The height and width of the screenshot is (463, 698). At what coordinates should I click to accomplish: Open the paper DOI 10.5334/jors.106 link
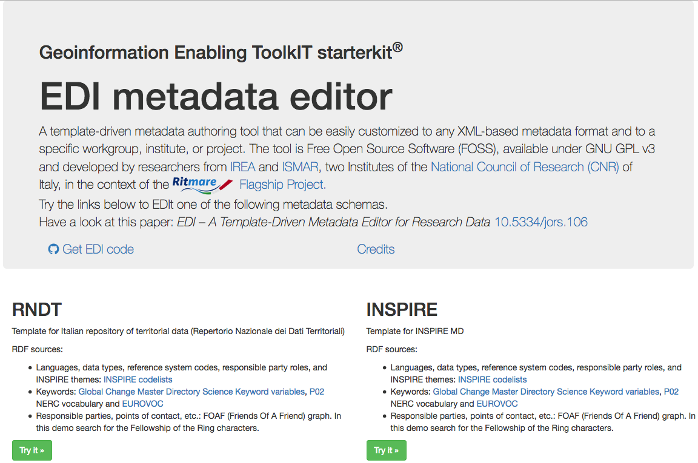coord(541,222)
